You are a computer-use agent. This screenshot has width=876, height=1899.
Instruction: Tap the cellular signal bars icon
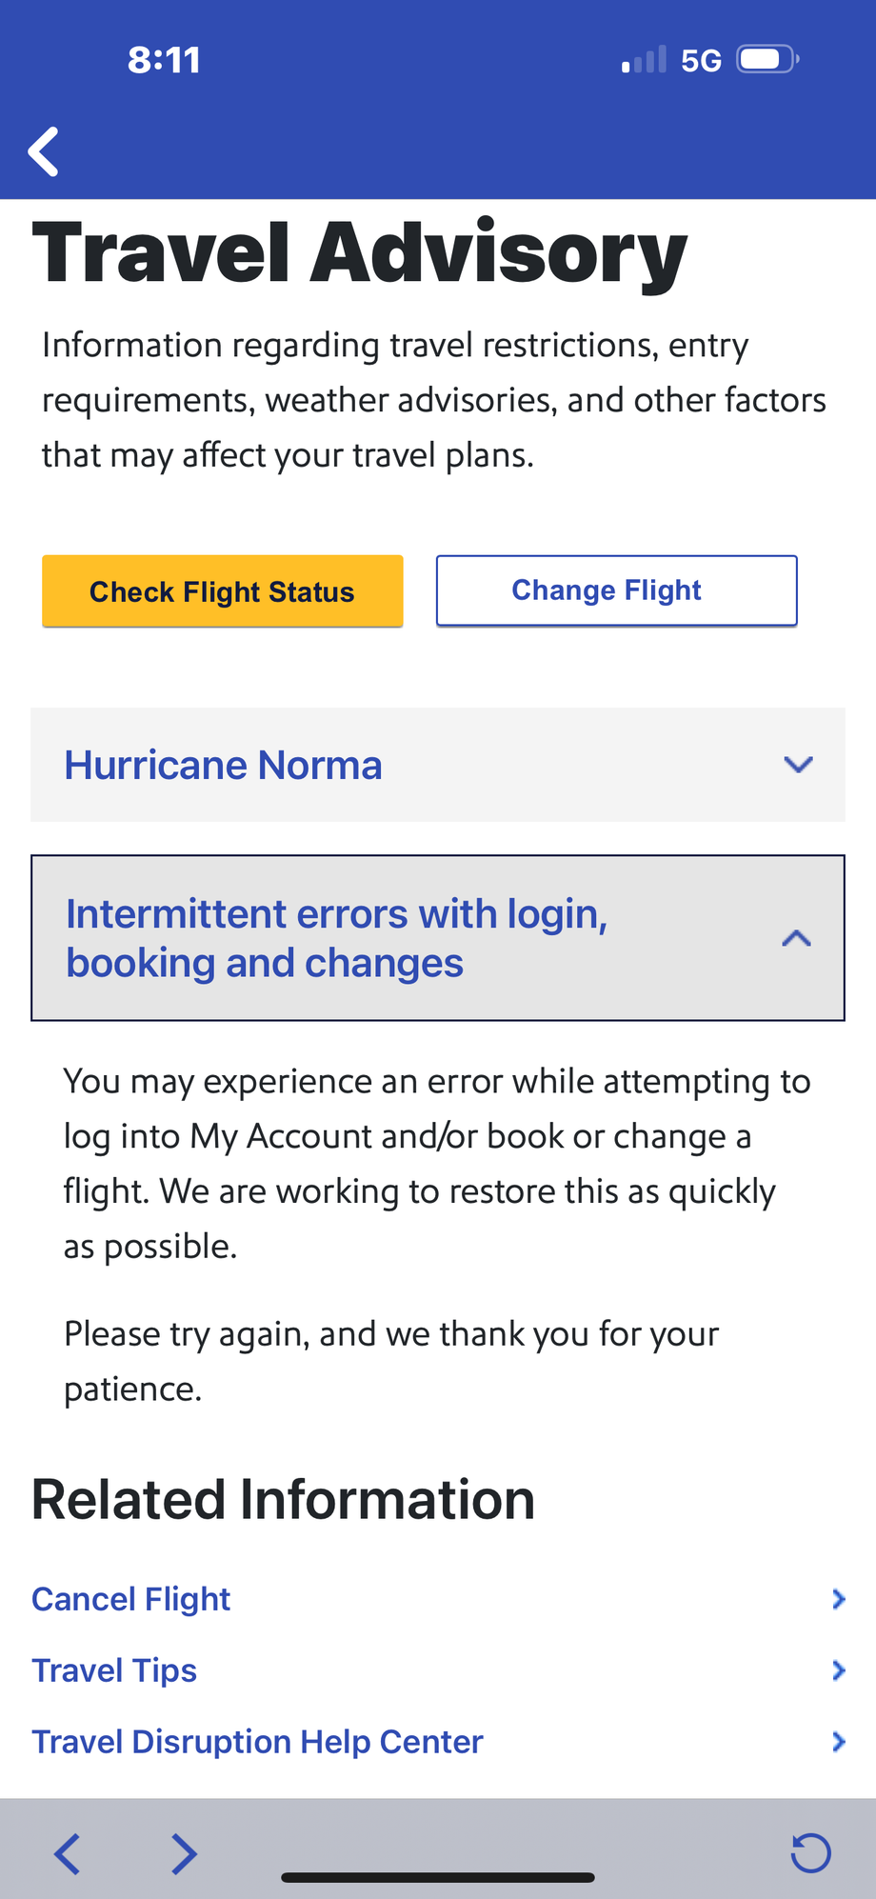[x=644, y=61]
